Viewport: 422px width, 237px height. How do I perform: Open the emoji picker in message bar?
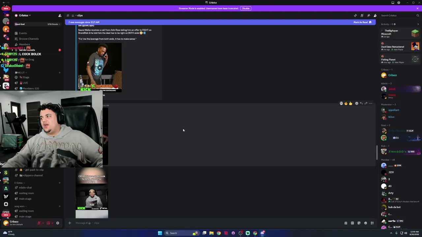point(366,223)
